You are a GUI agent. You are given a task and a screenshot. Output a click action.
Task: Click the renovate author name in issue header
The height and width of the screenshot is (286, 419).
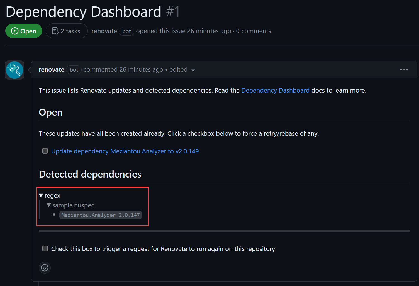(x=104, y=31)
